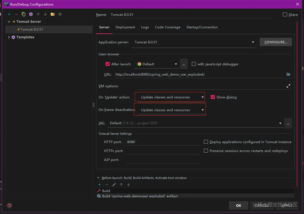304x214 pixels.
Task: Click the HTTP port field showing 8080
Action: click(x=163, y=142)
